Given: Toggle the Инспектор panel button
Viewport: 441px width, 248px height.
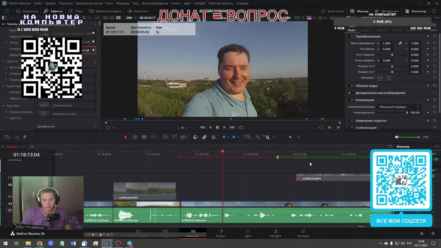Looking at the screenshot, I should click(x=416, y=11).
